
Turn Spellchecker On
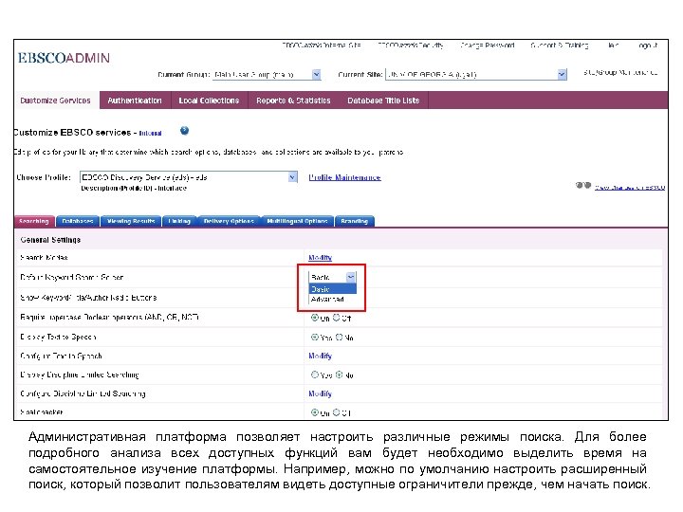(315, 411)
